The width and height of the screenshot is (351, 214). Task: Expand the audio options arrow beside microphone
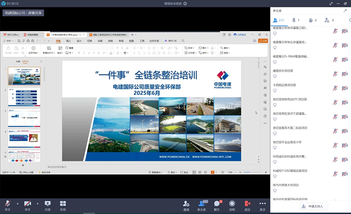pos(18,203)
